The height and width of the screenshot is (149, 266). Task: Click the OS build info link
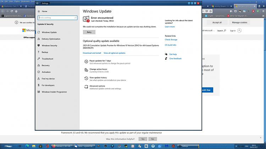click(171, 45)
